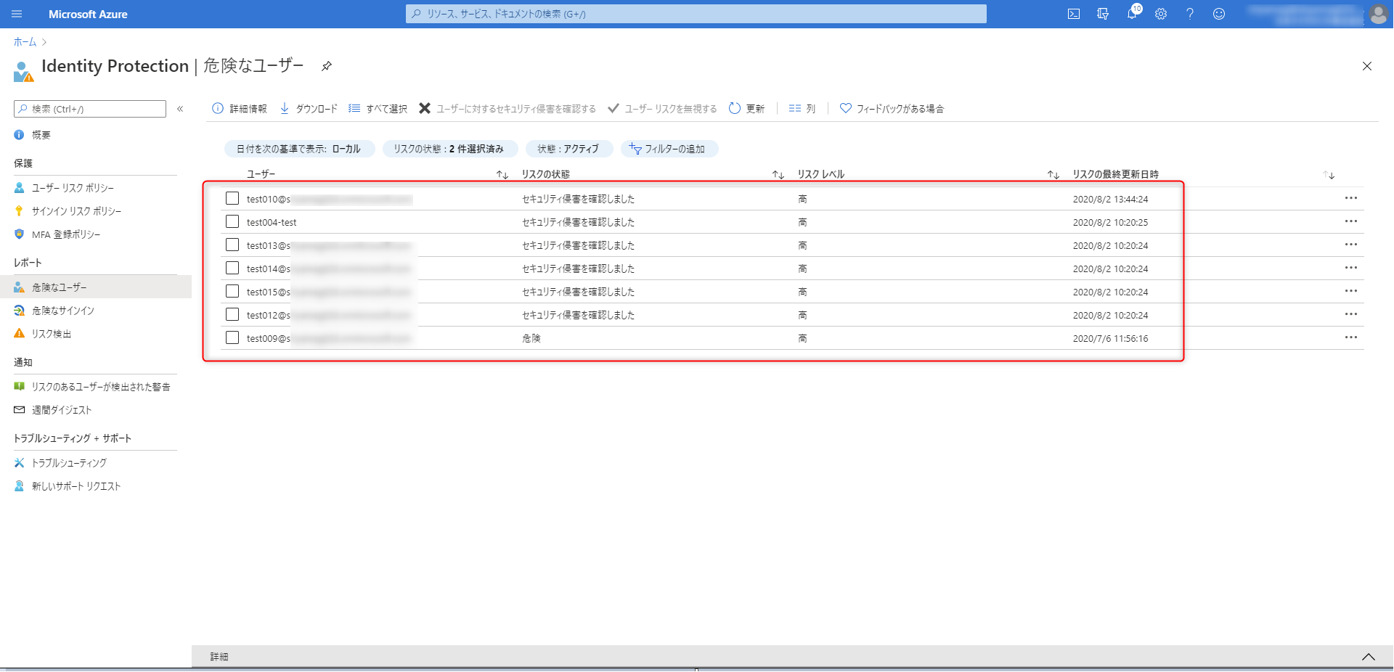The image size is (1394, 672).
Task: Check the test015 user row
Action: [x=232, y=291]
